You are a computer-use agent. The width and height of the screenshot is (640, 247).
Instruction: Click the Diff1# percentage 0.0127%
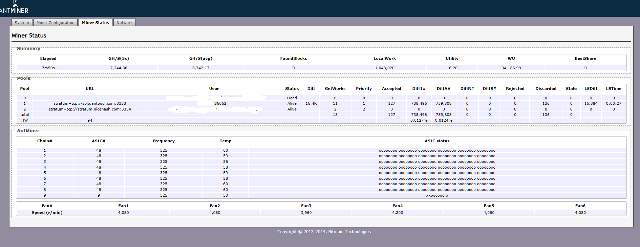pyautogui.click(x=419, y=120)
